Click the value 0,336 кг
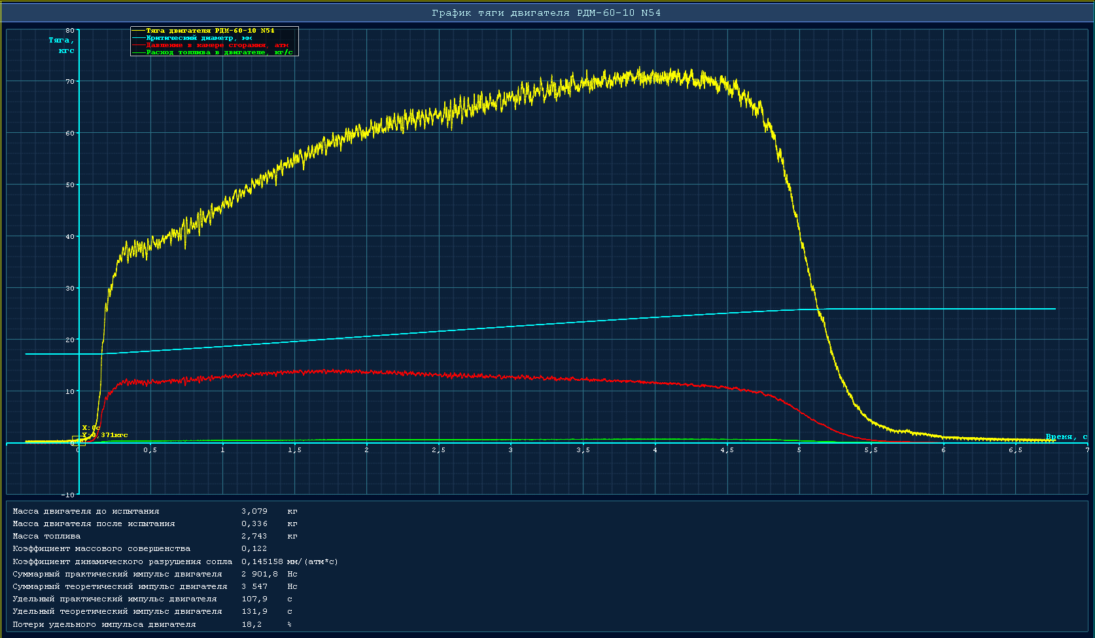 [269, 524]
